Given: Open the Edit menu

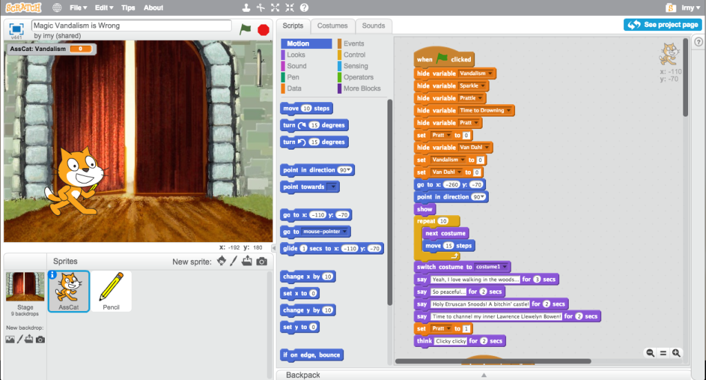Looking at the screenshot, I should [x=104, y=8].
